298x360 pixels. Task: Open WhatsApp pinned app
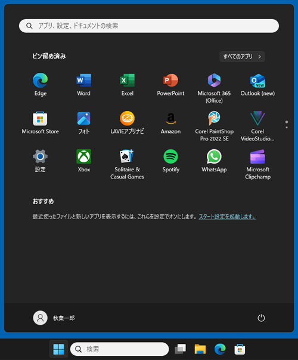[x=214, y=161]
